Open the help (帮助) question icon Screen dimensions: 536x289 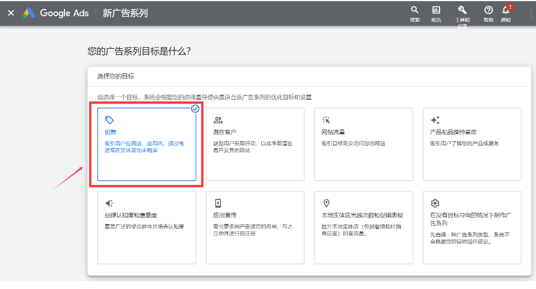488,10
